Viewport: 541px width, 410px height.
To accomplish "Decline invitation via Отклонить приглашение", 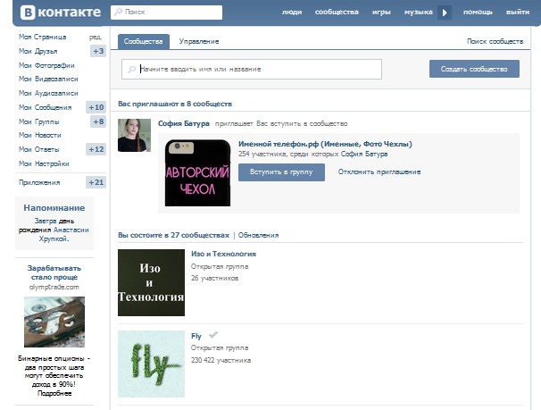I will (x=379, y=172).
